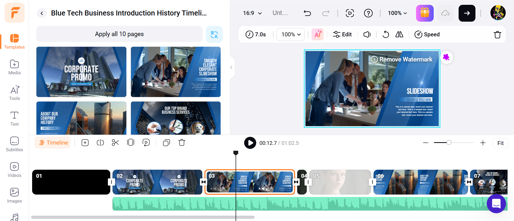Image resolution: width=514 pixels, height=221 pixels.
Task: Duplicate the selected scene
Action: 167,143
